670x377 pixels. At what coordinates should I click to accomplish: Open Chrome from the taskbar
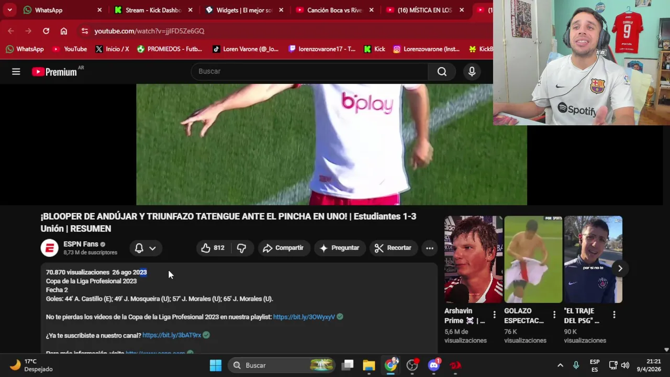391,365
